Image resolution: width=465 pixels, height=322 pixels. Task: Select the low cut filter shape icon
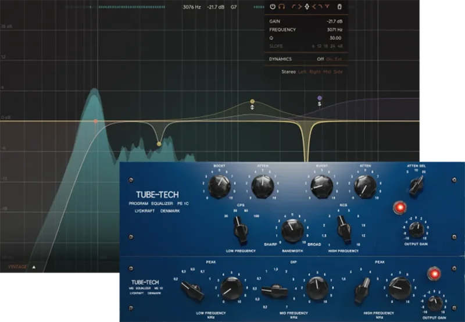pos(294,6)
